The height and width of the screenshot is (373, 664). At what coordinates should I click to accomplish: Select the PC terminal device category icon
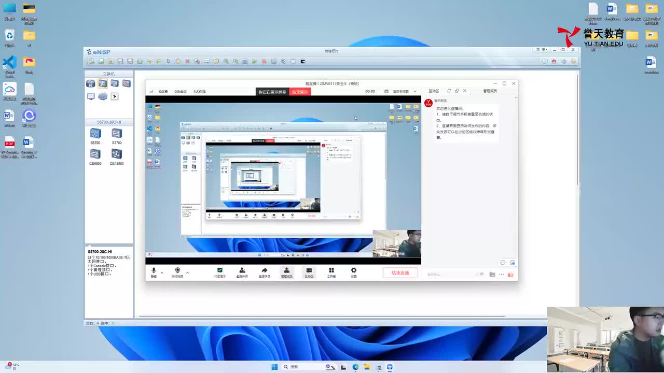[91, 96]
